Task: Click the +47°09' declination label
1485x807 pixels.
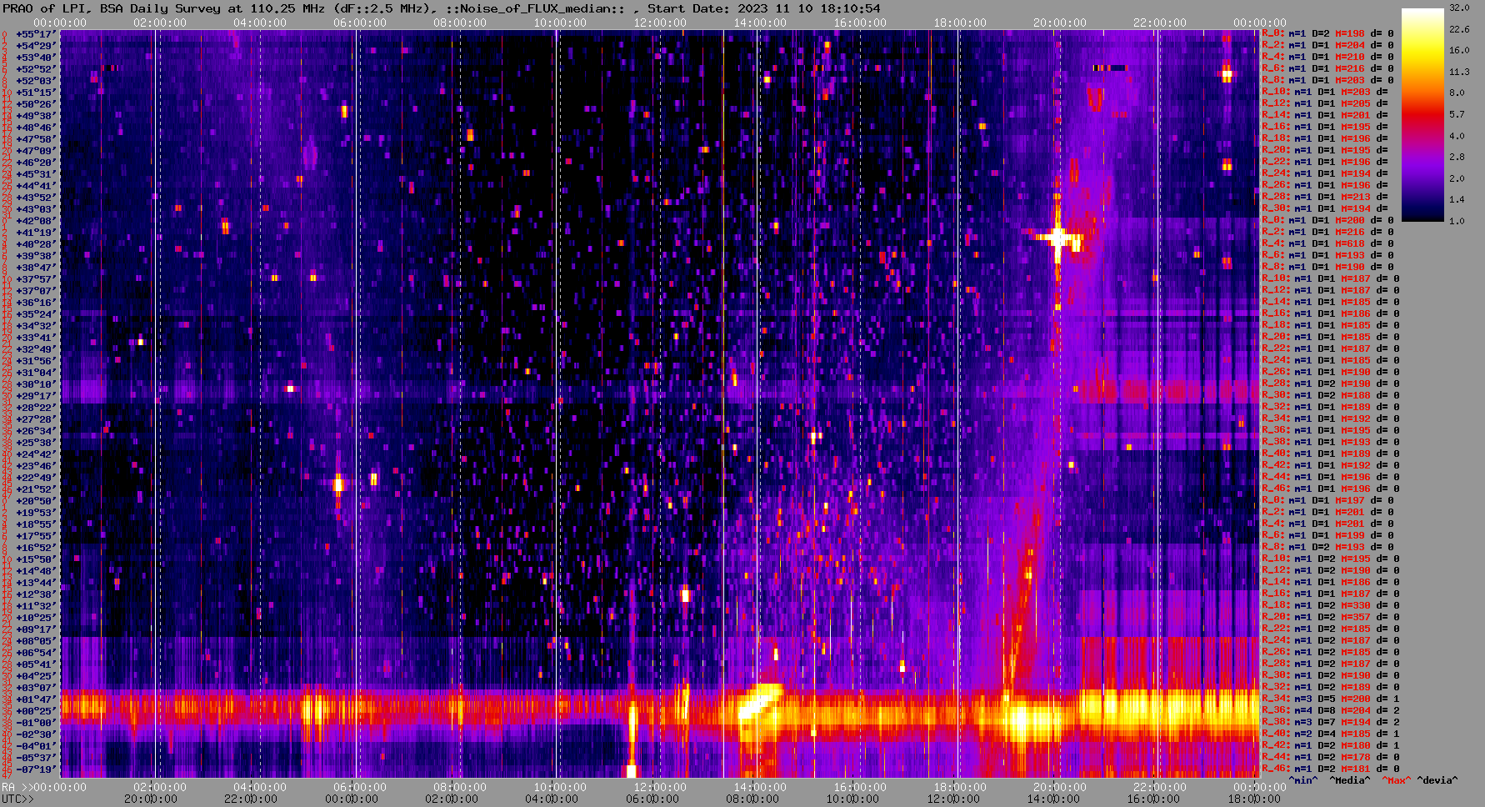Action: click(x=35, y=150)
